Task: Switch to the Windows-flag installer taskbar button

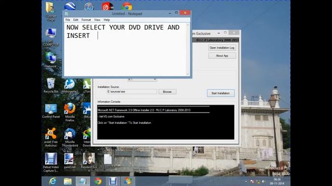Action: [128, 181]
